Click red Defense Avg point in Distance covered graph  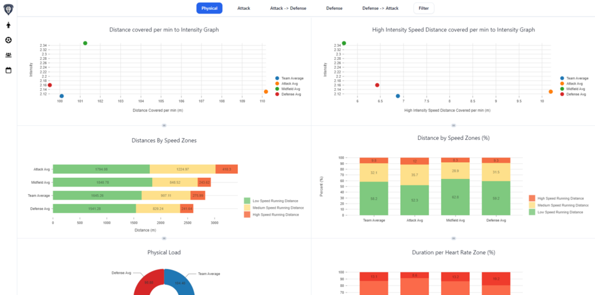(x=50, y=85)
